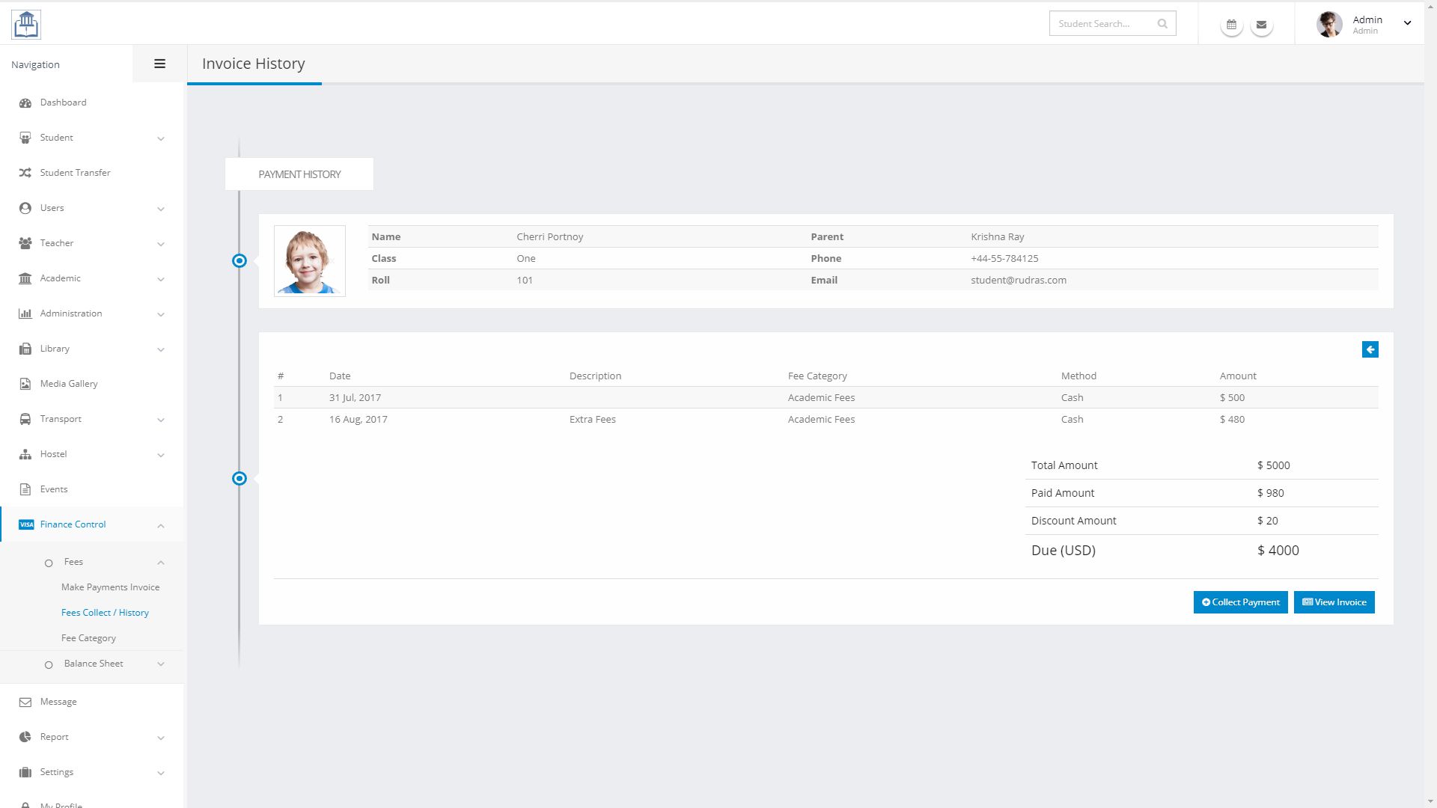Focus the Student Search field

[1100, 24]
